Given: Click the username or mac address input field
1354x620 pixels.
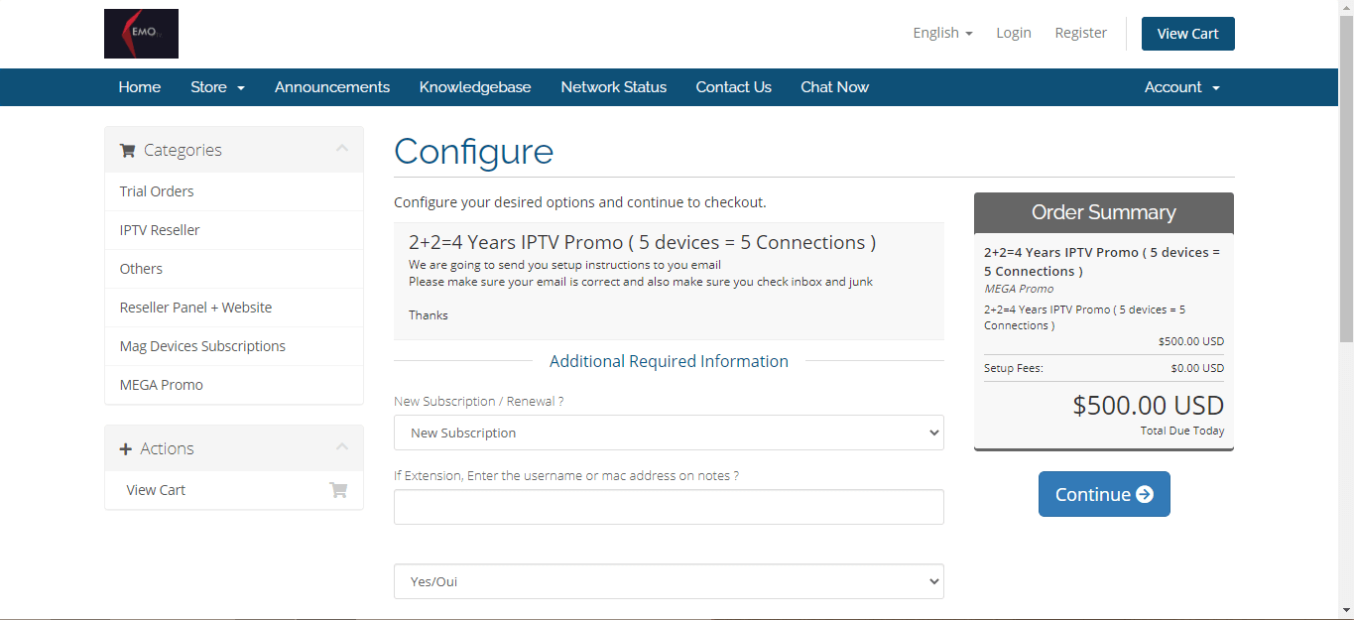Looking at the screenshot, I should click(669, 507).
